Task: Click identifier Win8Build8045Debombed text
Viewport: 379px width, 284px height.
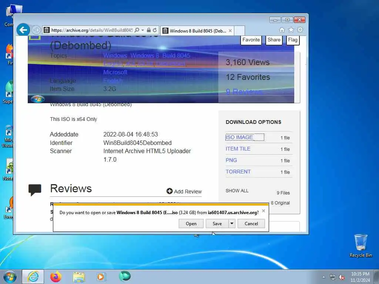Action: (x=137, y=143)
